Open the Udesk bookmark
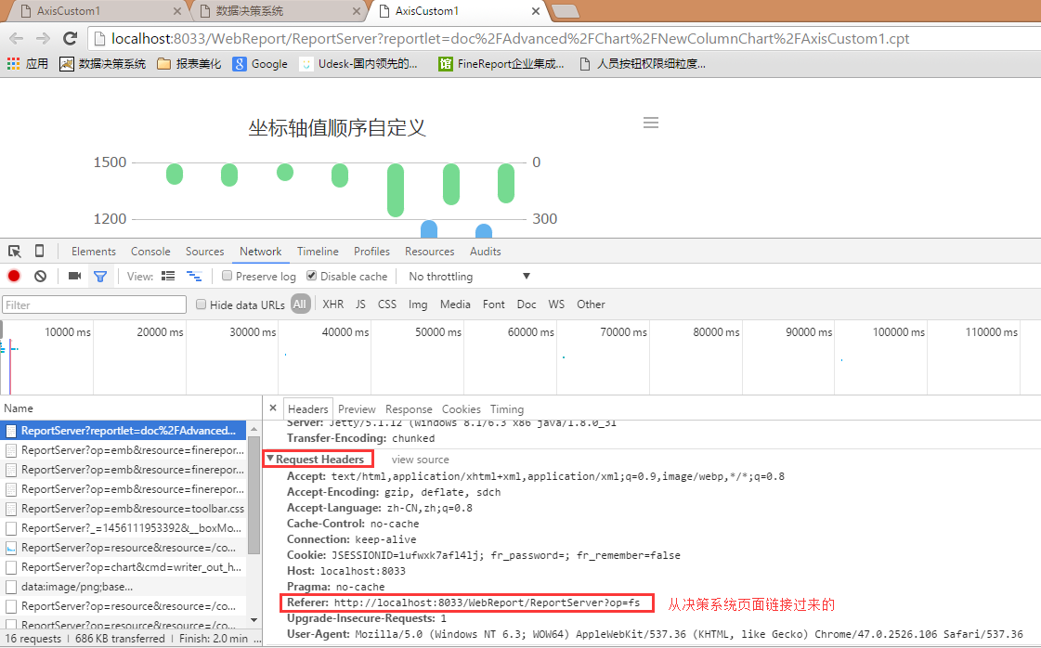The height and width of the screenshot is (648, 1041). [358, 64]
